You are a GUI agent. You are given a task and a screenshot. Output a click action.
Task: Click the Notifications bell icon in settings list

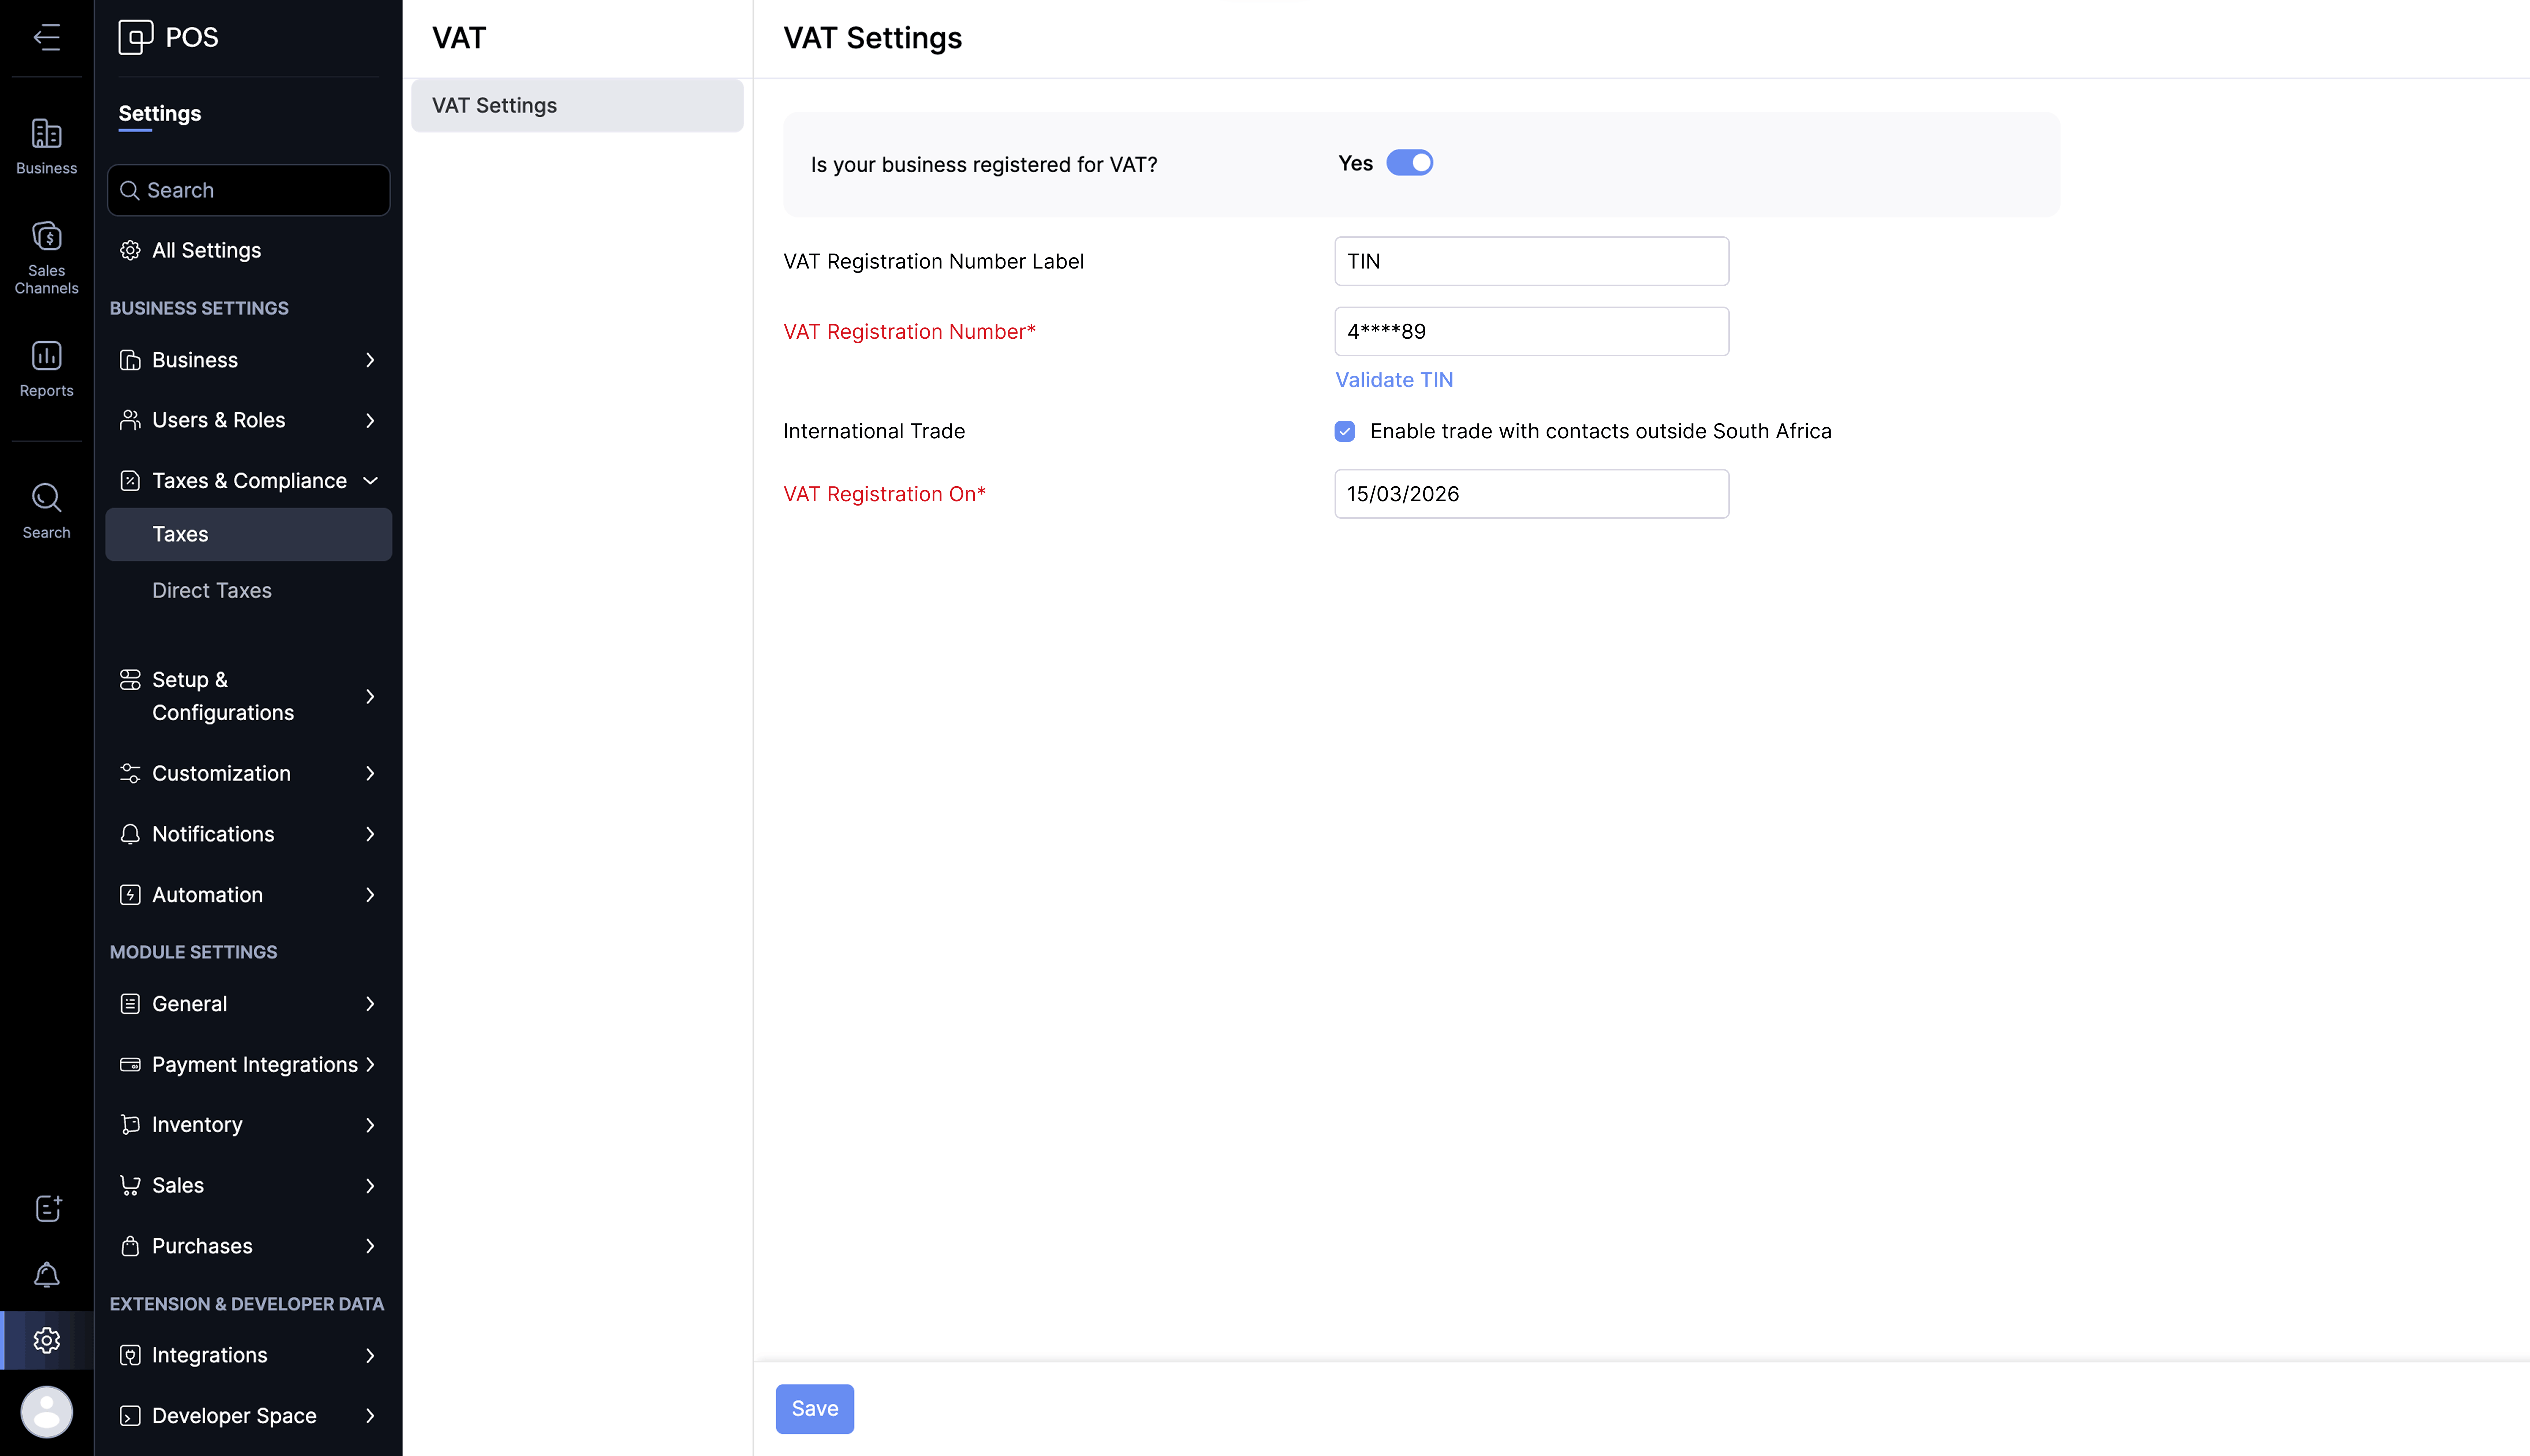(x=130, y=834)
